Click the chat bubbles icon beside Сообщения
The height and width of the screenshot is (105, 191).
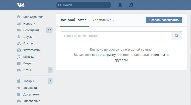(x=19, y=30)
